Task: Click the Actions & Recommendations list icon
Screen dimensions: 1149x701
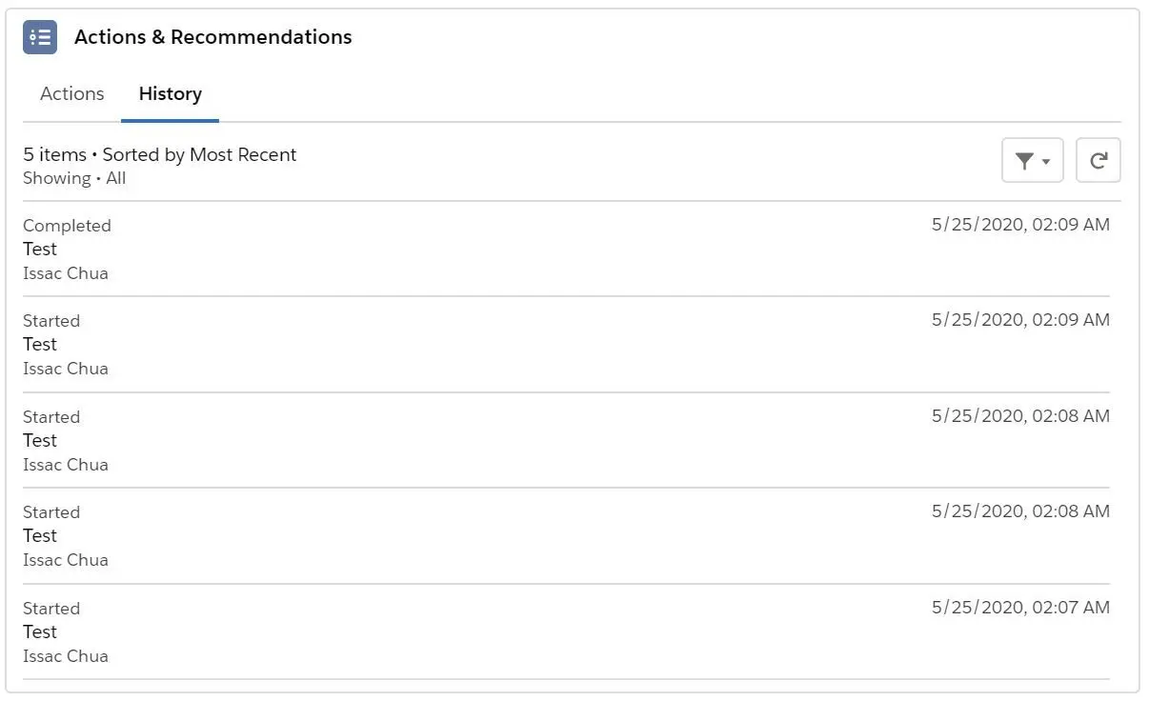Action: 40,37
